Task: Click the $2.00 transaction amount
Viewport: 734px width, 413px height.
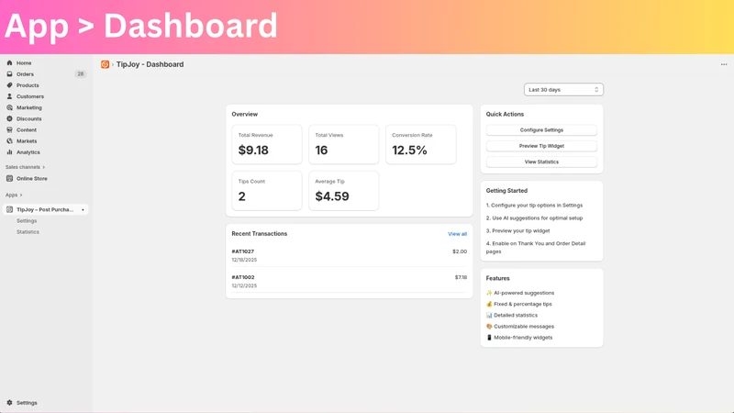Action: click(x=460, y=251)
